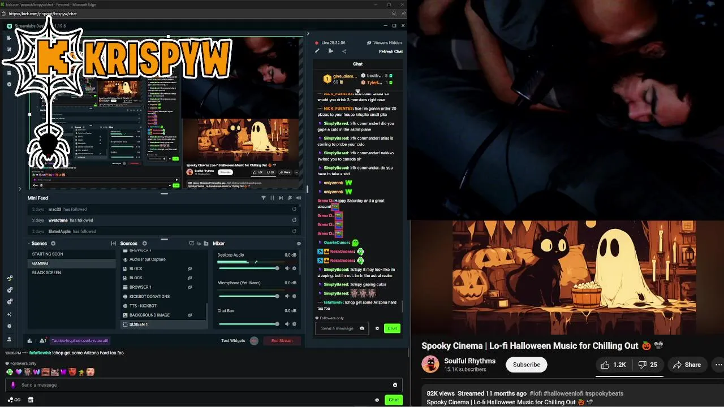
Task: Collapse the chat leaderboard with the arrow handle
Action: tap(357, 91)
